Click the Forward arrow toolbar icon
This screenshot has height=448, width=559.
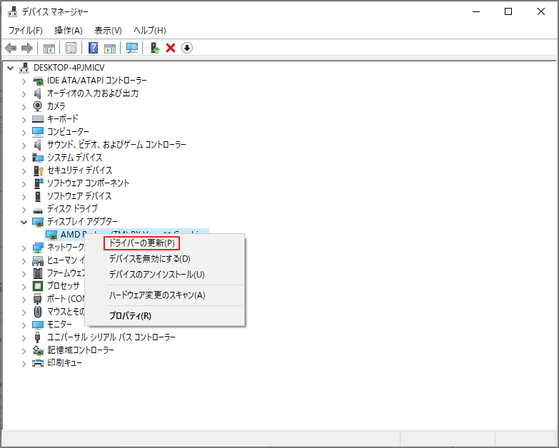(27, 48)
